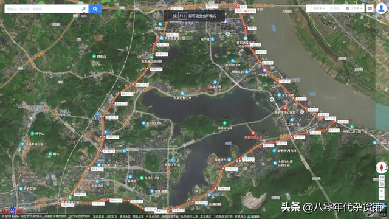This screenshot has height=219, width=389.
Task: Select the 东方花园 residential marker
Action: click(21, 189)
